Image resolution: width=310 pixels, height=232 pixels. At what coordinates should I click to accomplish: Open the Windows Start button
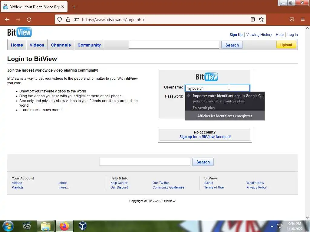[8, 226]
